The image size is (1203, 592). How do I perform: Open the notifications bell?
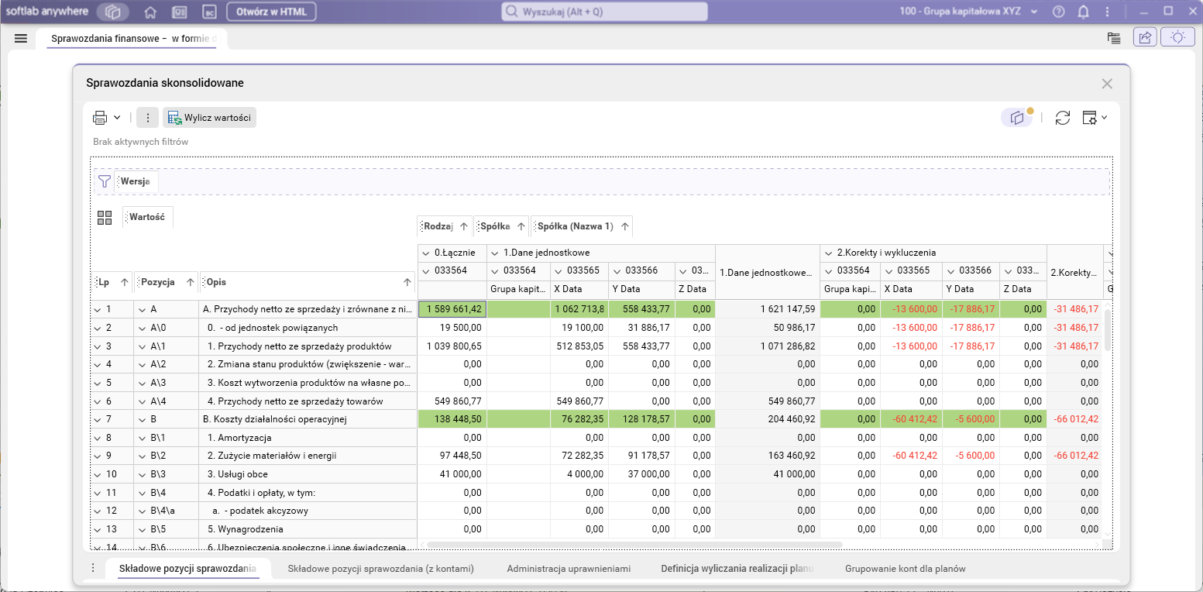point(1083,12)
